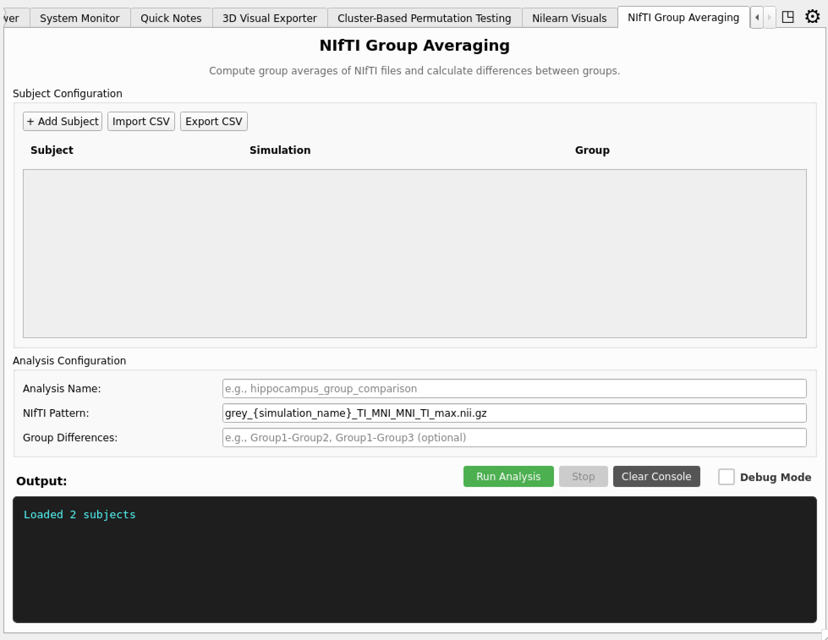Click into the Analysis Name field
This screenshot has width=828, height=640.
[x=514, y=388]
